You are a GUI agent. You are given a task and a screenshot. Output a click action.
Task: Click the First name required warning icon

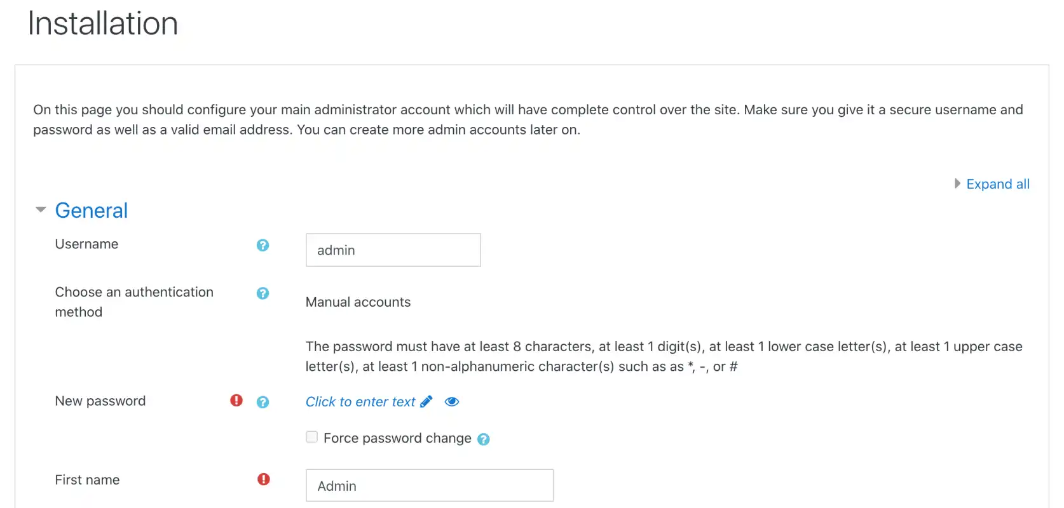point(264,479)
